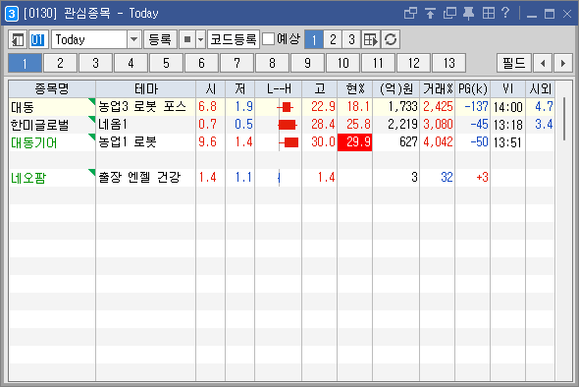This screenshot has width=579, height=387.
Task: Click the window number 3 icon in title bar
Action: point(12,14)
